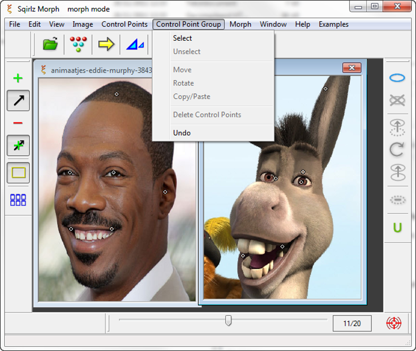Open the Window menu
This screenshot has width=416, height=351.
(273, 24)
